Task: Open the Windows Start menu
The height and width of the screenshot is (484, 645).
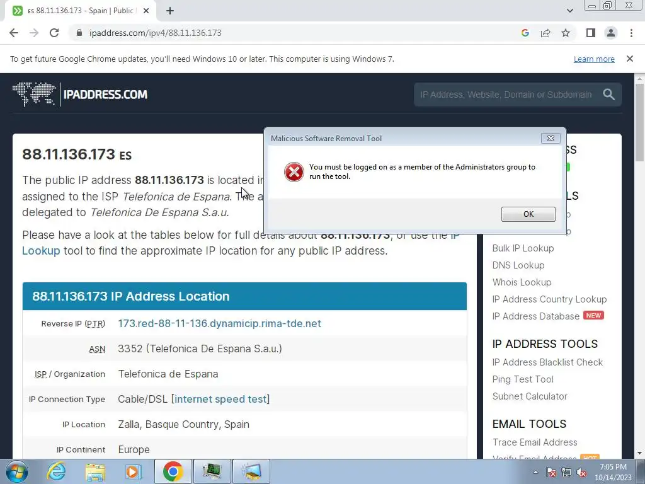Action: 16,471
